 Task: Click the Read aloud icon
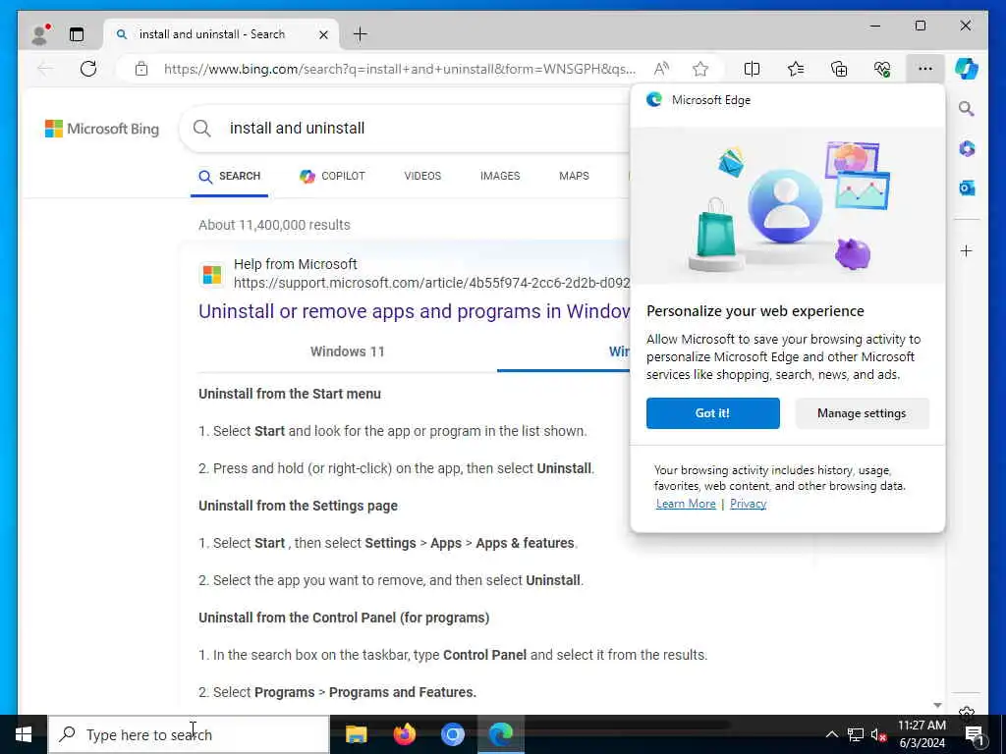pyautogui.click(x=661, y=69)
